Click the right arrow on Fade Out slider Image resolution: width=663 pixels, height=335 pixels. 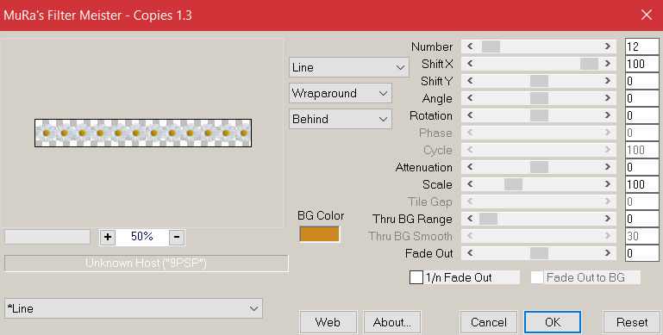608,253
